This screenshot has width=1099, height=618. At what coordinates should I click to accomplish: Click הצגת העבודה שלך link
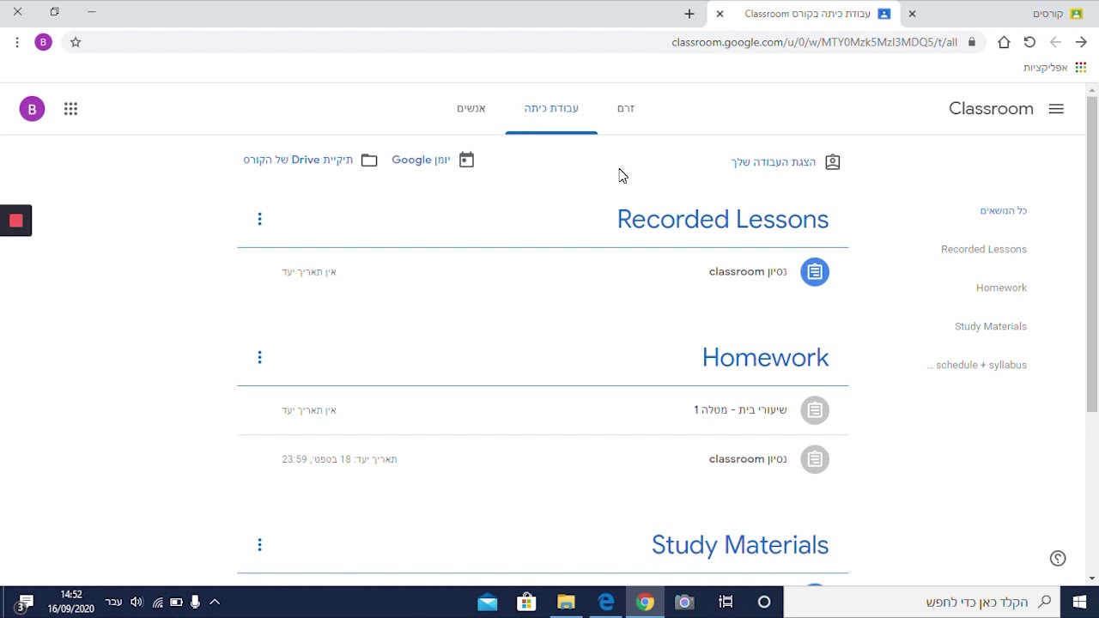774,162
